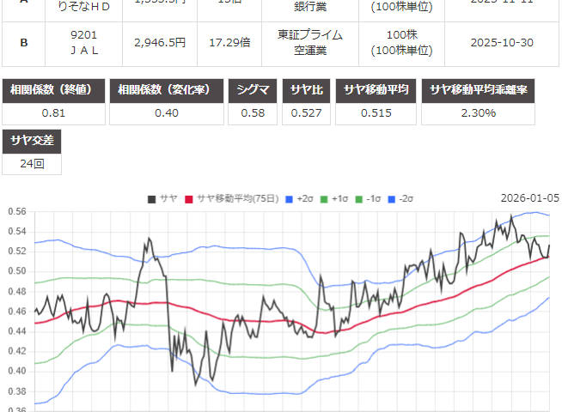This screenshot has width=562, height=412.
Task: Click the 2026-01-05 date label above chart
Action: 529,198
